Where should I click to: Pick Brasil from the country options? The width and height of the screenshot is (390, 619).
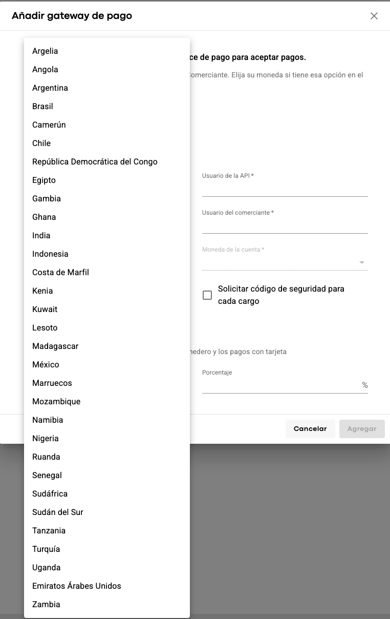click(42, 106)
